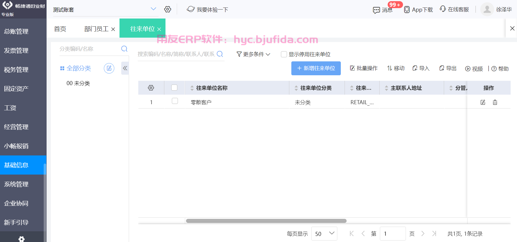Click 我要体验一下 planet icon link
Image resolution: width=517 pixels, height=242 pixels.
[207, 10]
